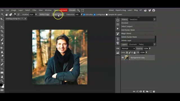Click the red Account button
Image resolution: width=180 pixels, height=101 pixels.
64,10
